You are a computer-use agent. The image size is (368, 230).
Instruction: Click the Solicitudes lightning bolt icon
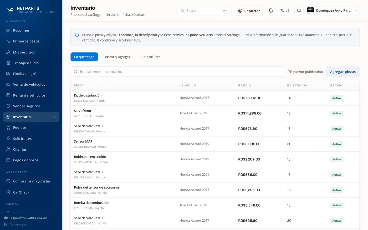(8, 139)
